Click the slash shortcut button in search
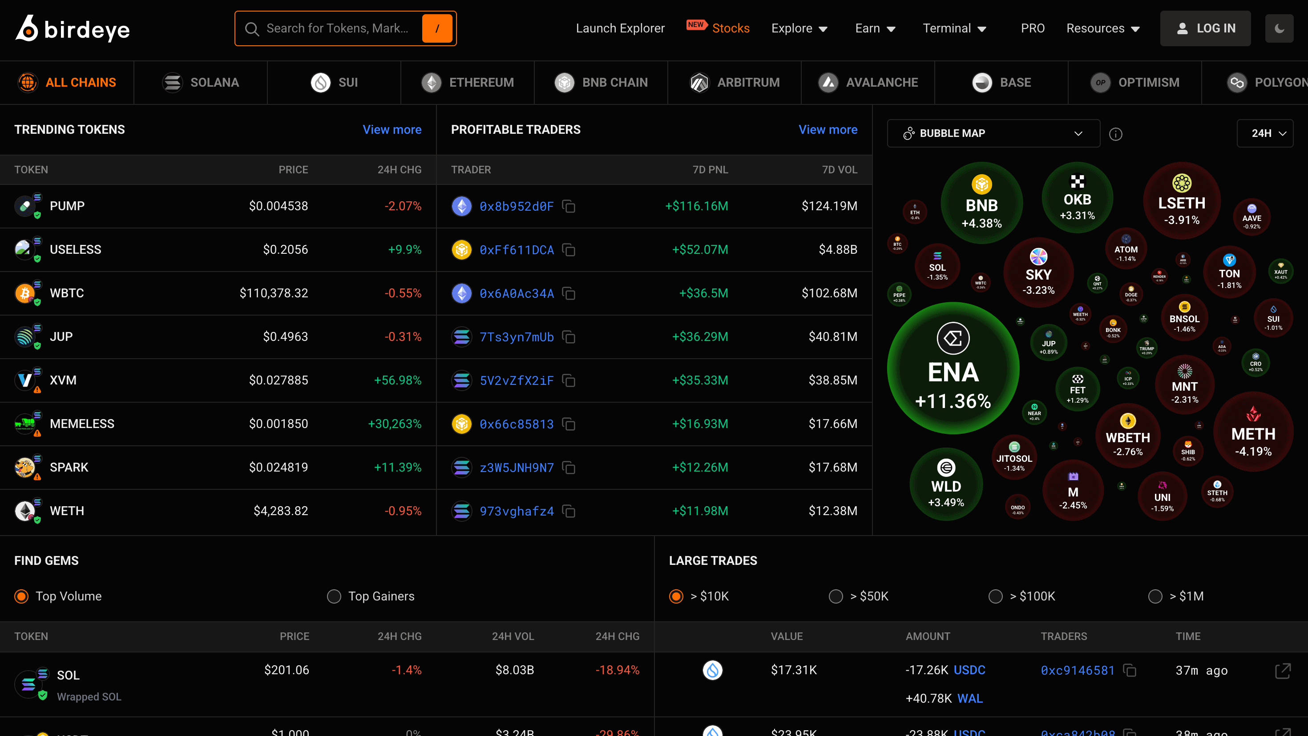This screenshot has height=736, width=1308. pyautogui.click(x=437, y=28)
